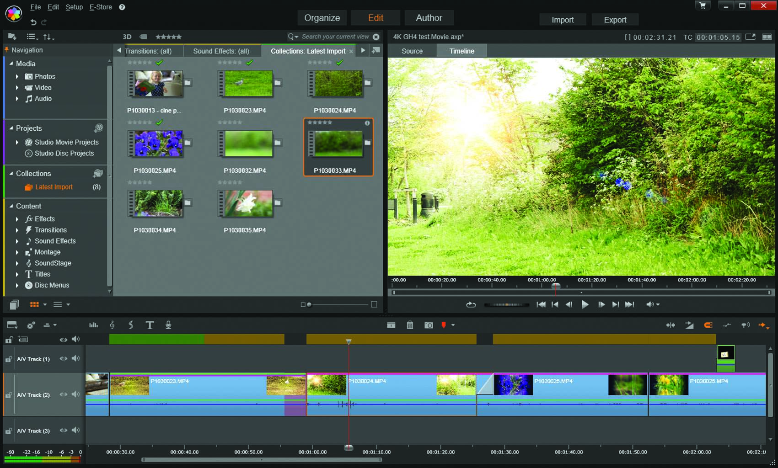Collapse the Media section

click(x=11, y=64)
